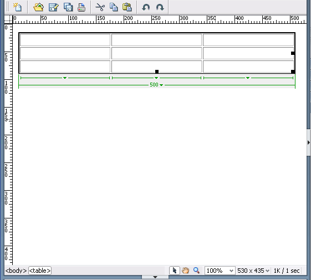Viewport: 311px width, 280px height.
Task: Expand the bottom panel with the down arrow
Action: (x=155, y=277)
